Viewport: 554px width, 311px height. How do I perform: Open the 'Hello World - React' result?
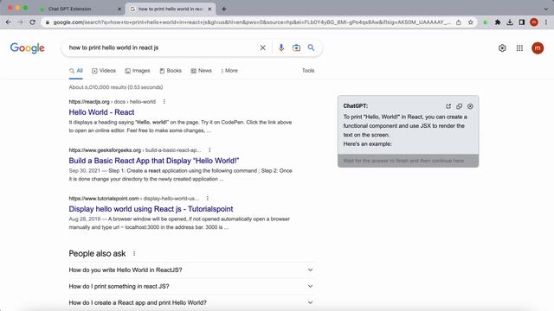point(101,112)
